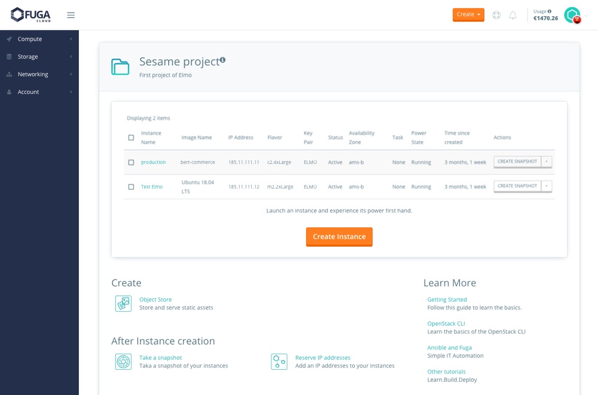This screenshot has height=395, width=598.
Task: Open the Other tutorials link
Action: [446, 372]
